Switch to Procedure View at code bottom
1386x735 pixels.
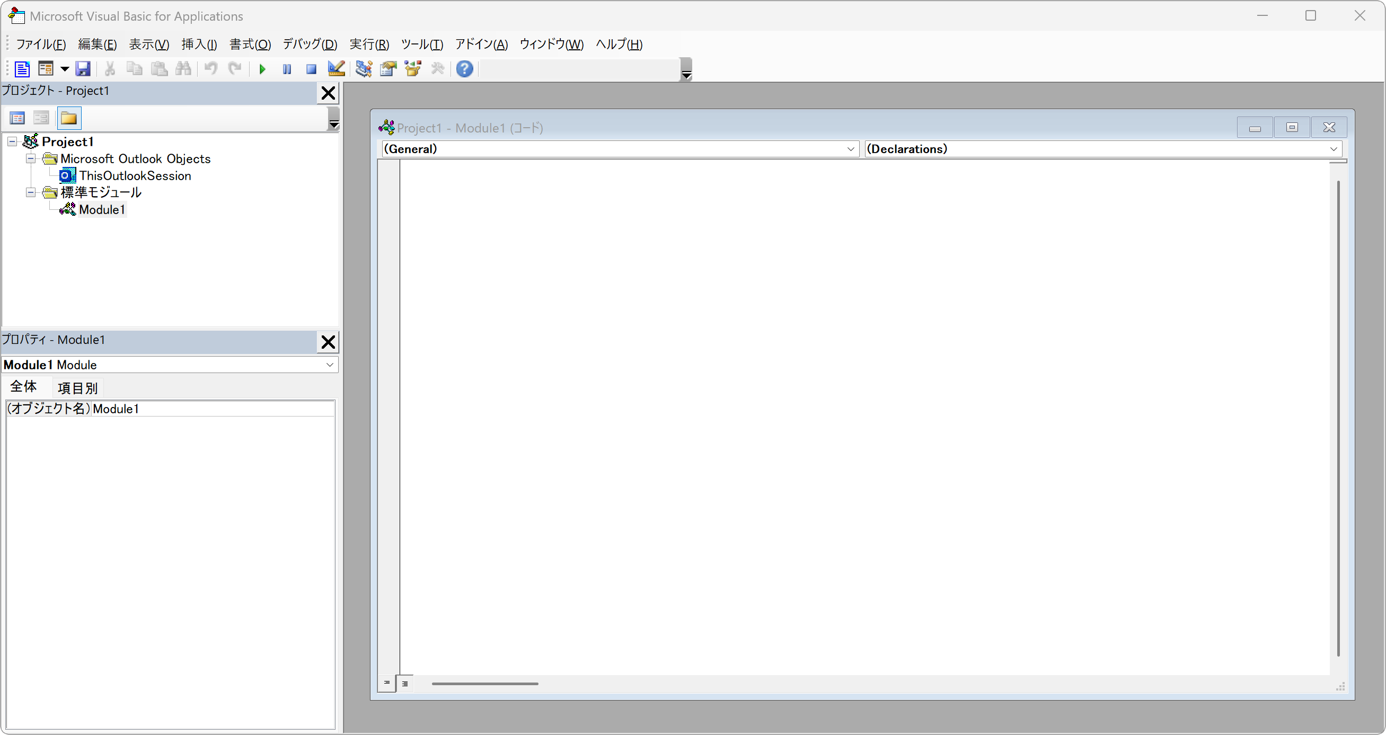pos(386,684)
